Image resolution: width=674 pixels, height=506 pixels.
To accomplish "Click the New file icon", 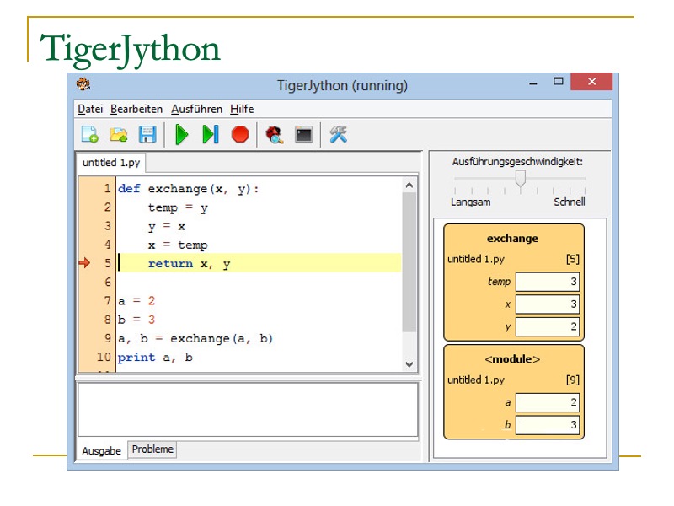I will (x=89, y=134).
